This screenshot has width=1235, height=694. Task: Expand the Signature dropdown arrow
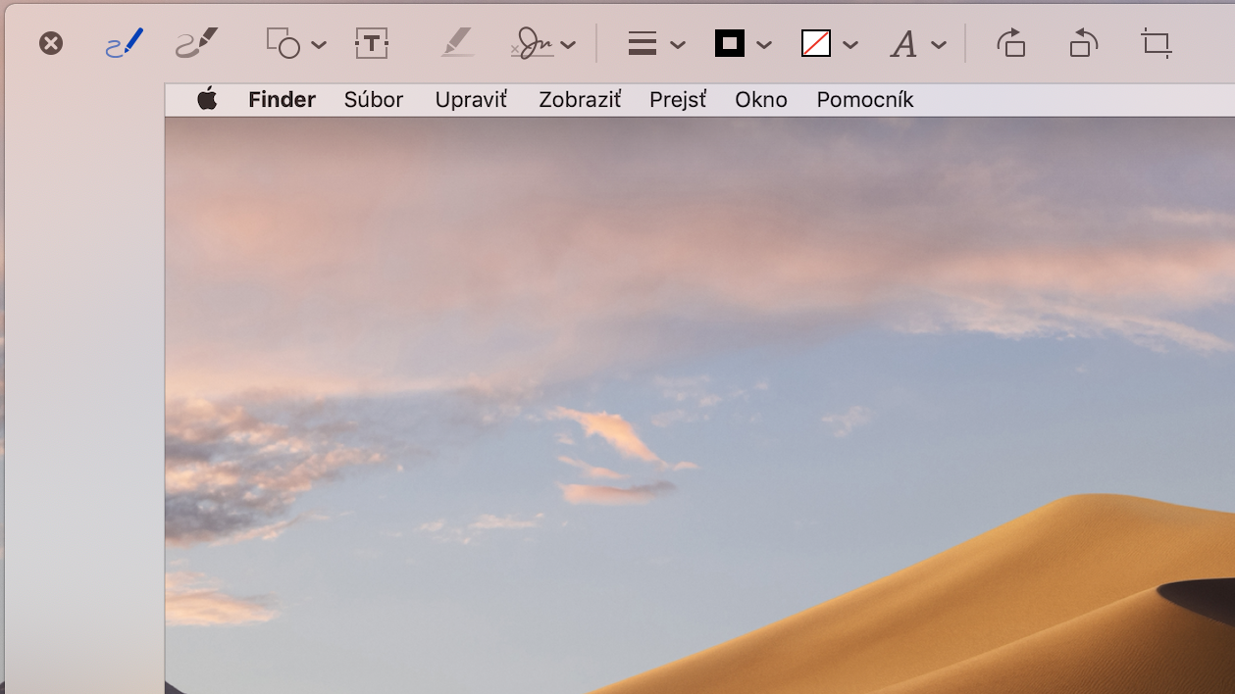(568, 45)
